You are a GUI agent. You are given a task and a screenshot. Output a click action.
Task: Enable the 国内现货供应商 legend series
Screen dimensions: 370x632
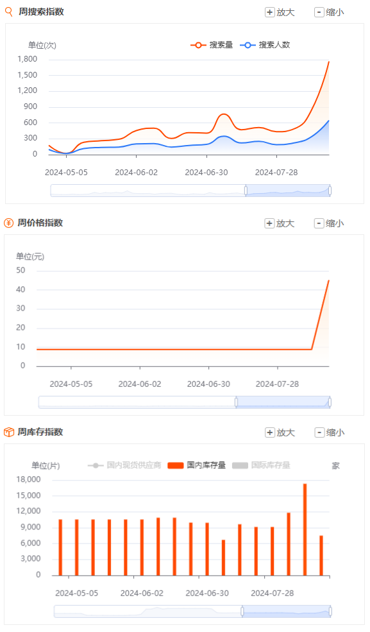[124, 465]
